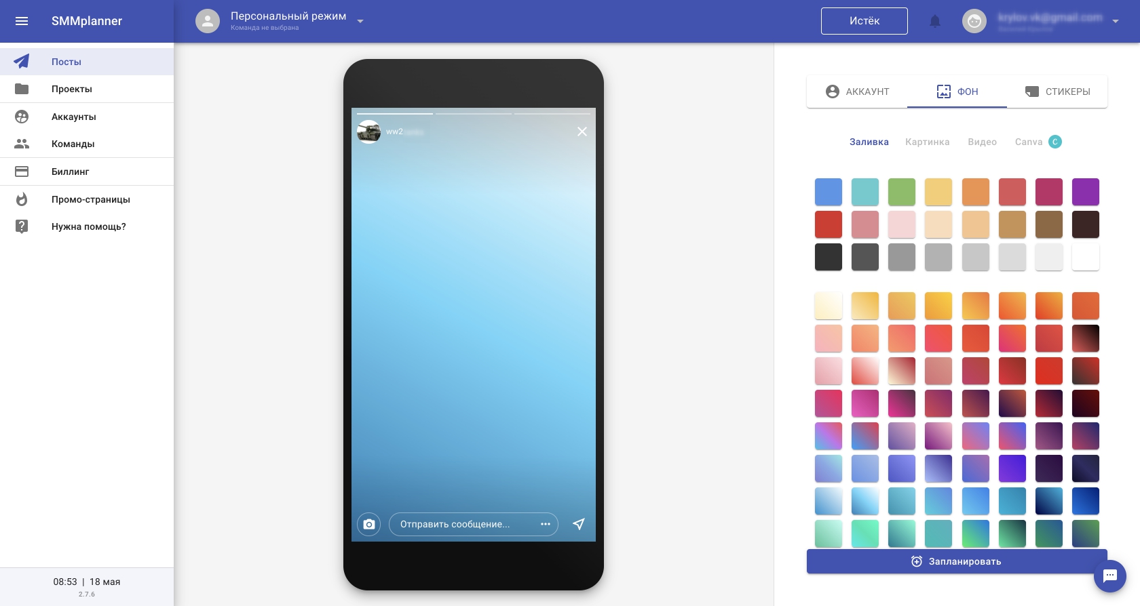The width and height of the screenshot is (1140, 606).
Task: Pick the dark brown swatch
Action: [1086, 224]
